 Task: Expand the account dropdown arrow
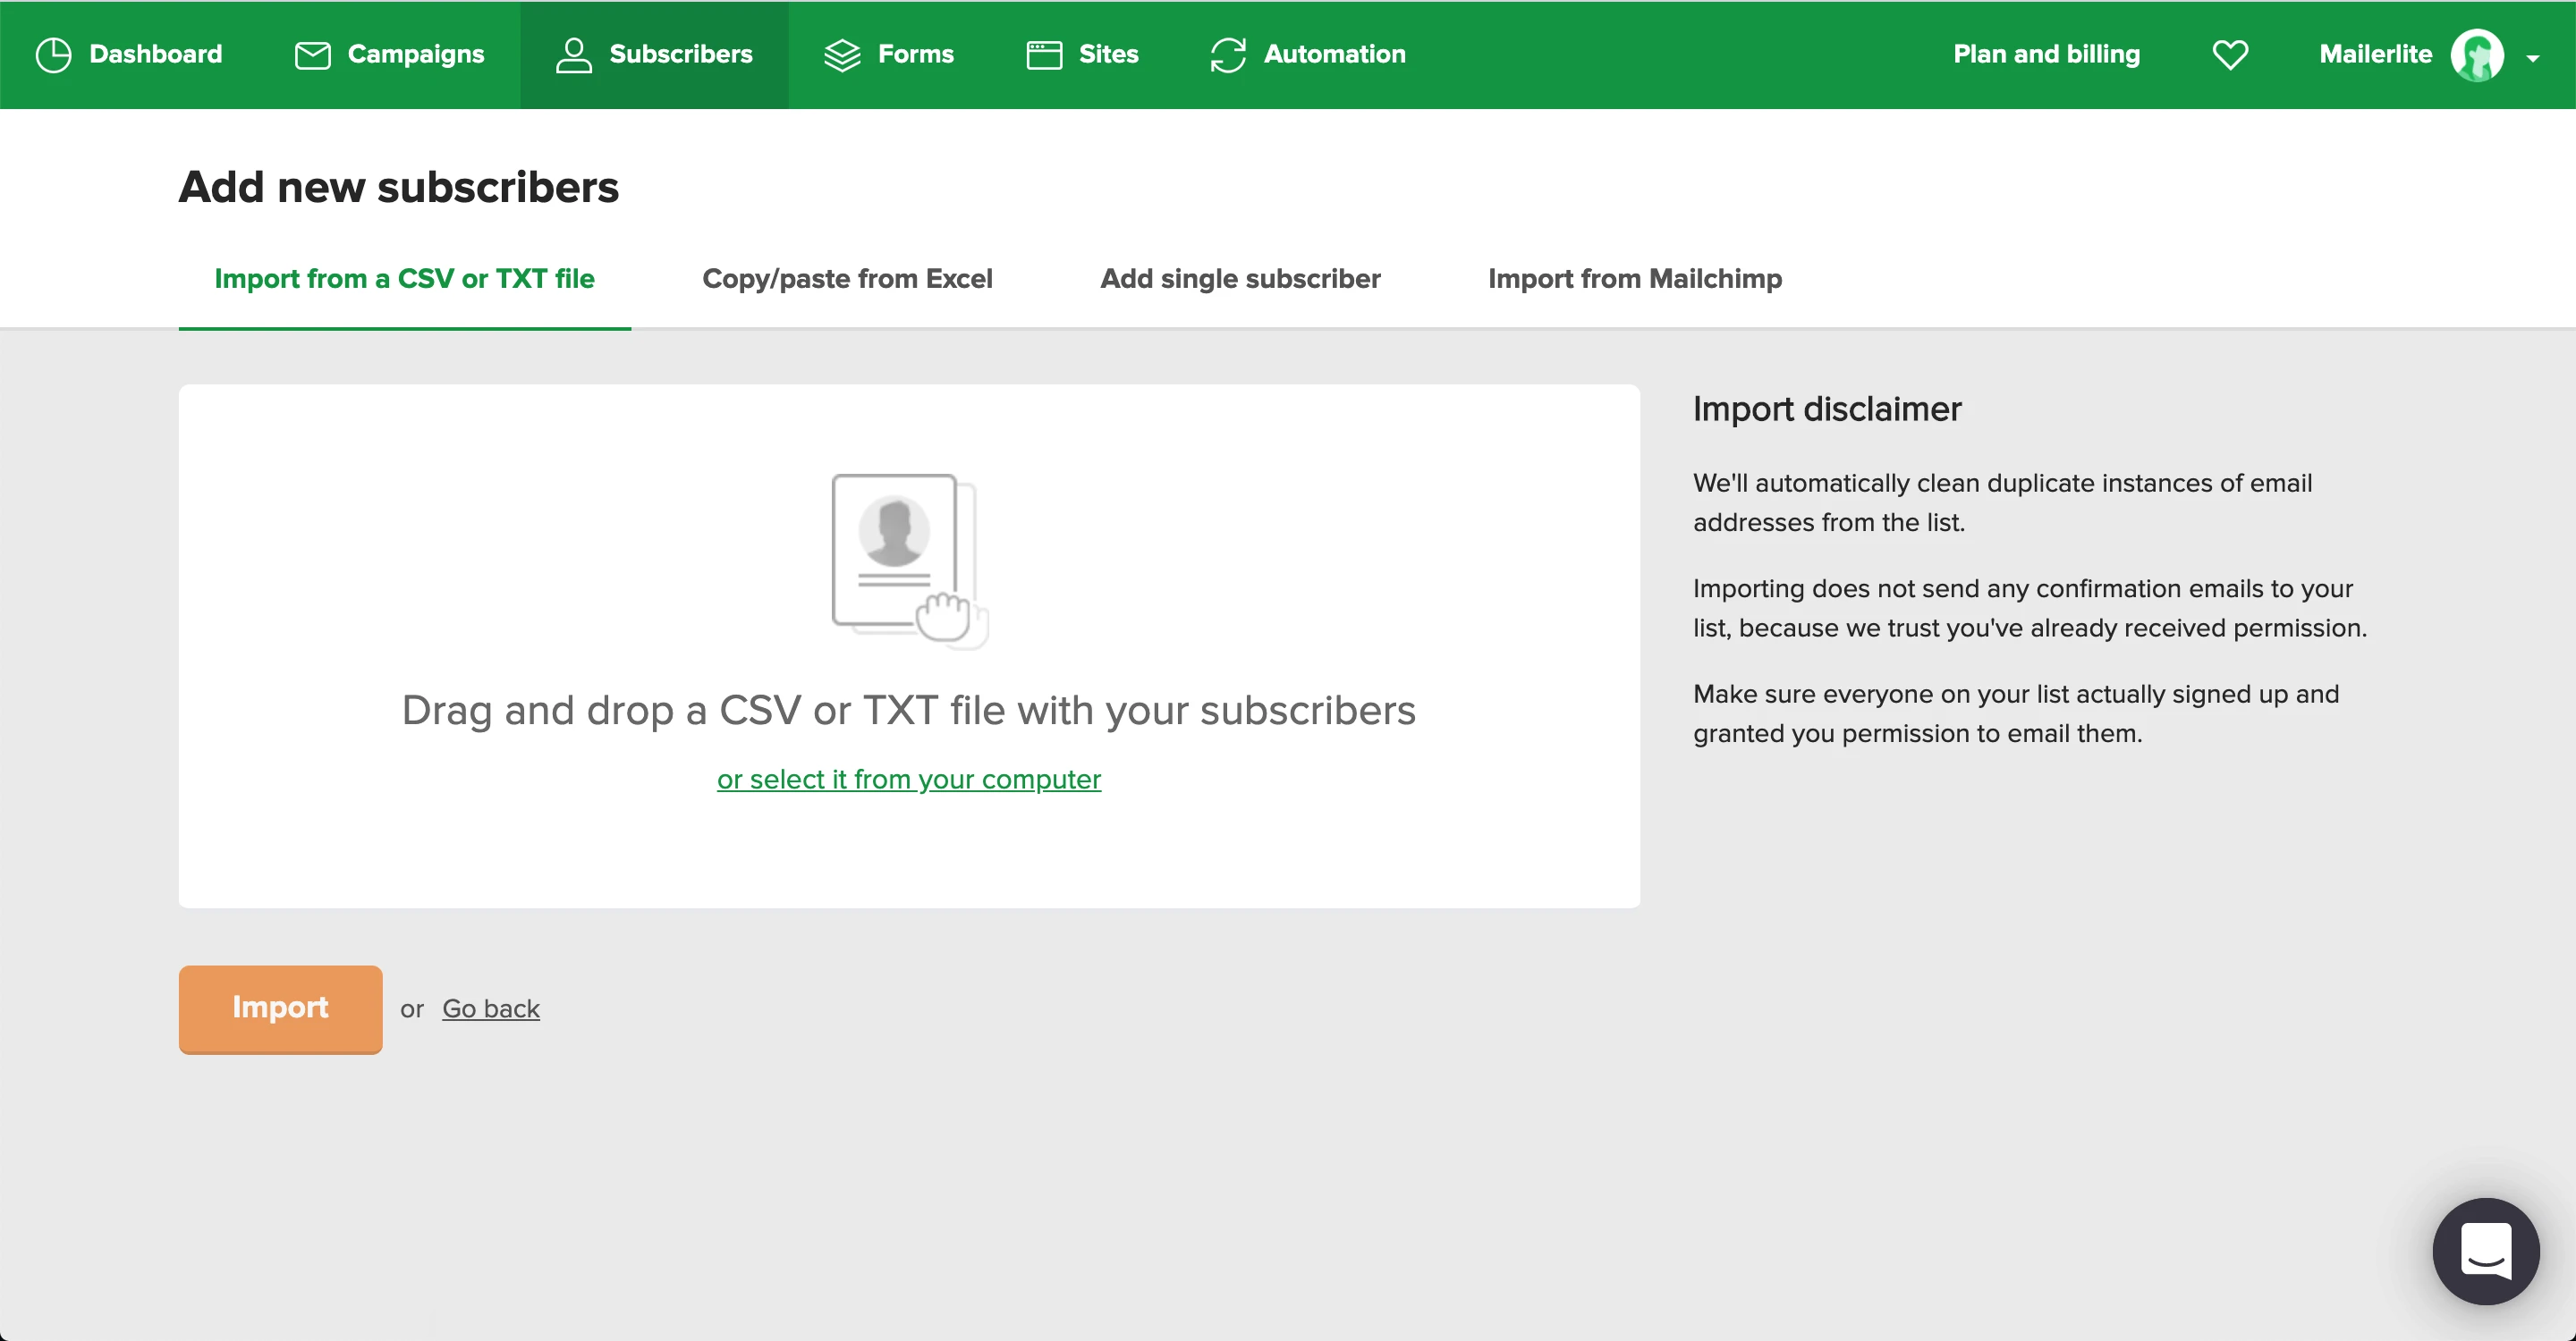tap(2533, 59)
